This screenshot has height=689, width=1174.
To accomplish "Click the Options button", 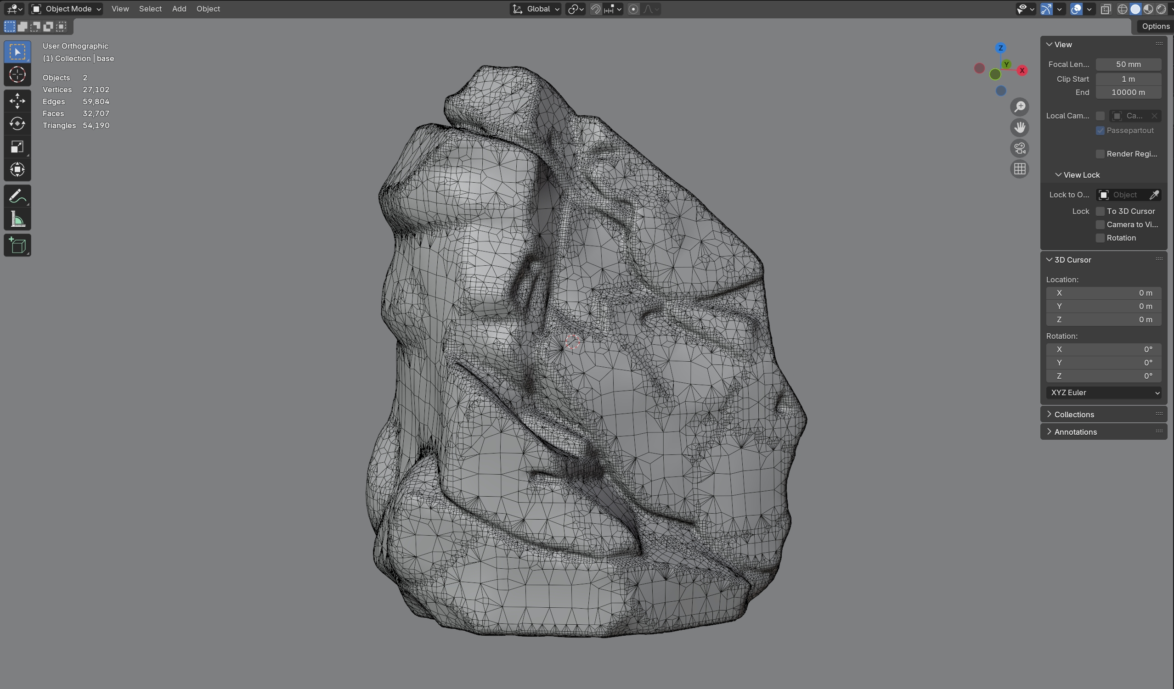I will coord(1155,26).
